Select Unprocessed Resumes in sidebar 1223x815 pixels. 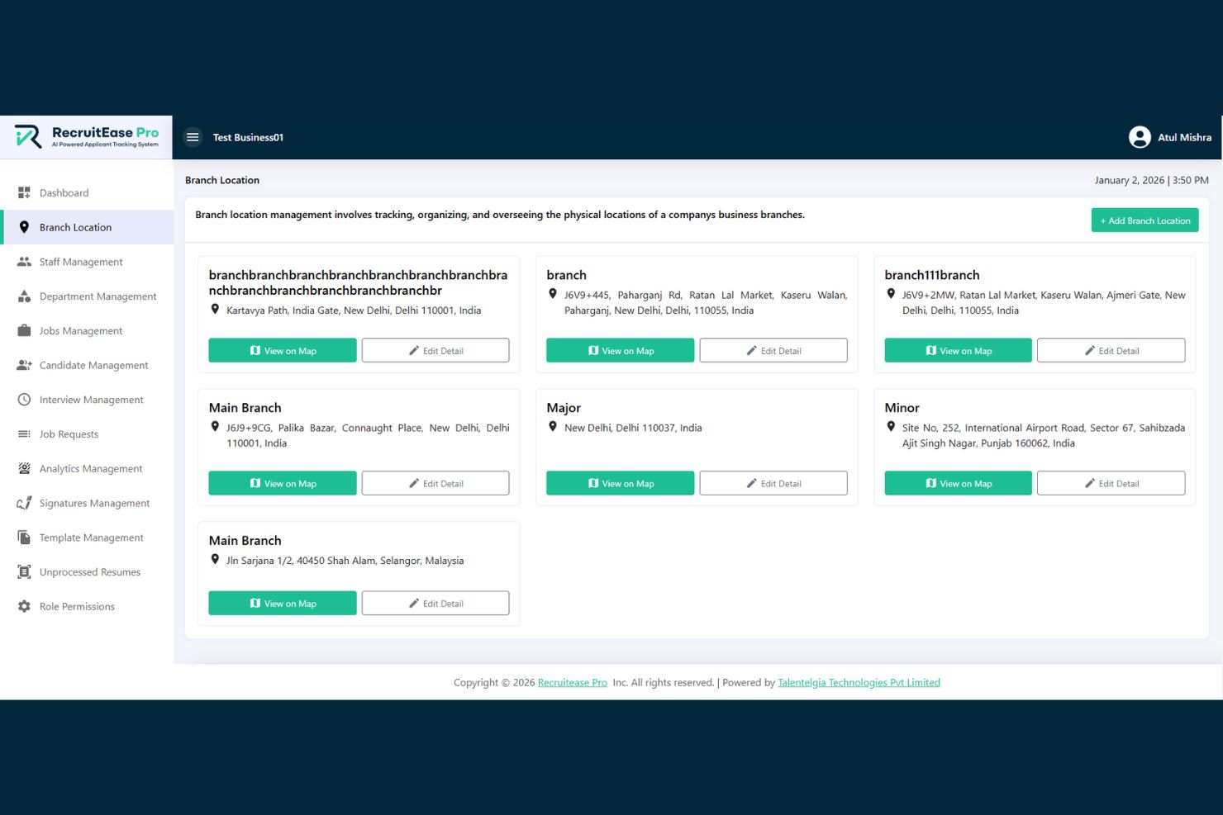point(89,572)
